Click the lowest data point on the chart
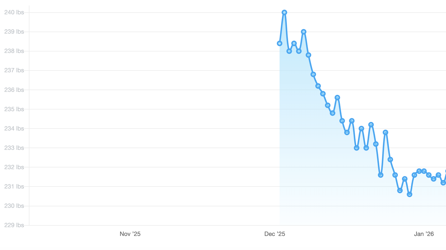446x250 pixels. click(410, 194)
